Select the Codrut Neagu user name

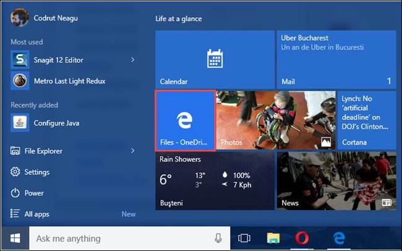pos(56,18)
